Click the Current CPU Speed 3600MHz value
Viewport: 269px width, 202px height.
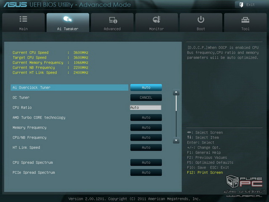81,53
